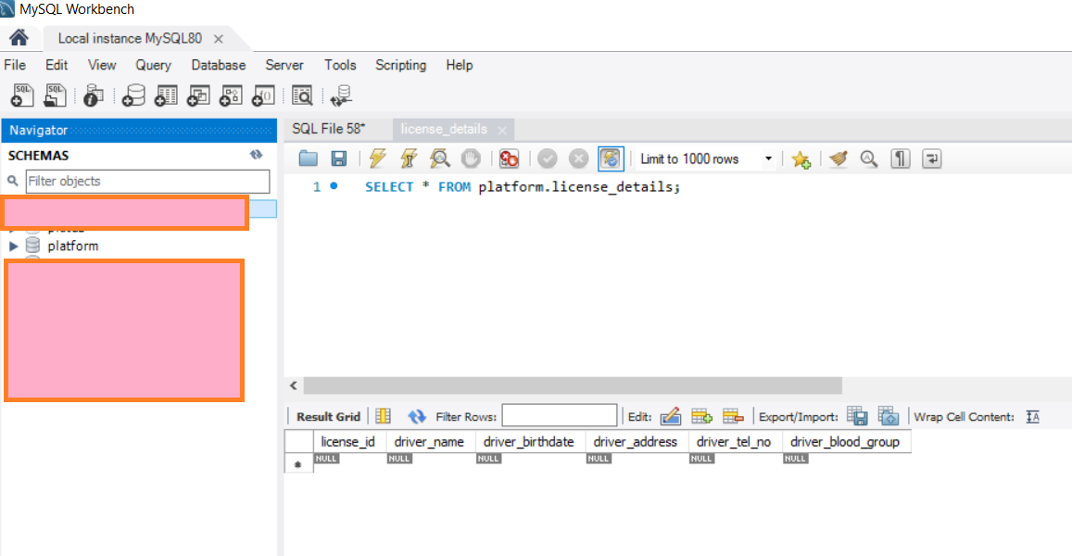Click inside the Filter Rows search box

[560, 414]
